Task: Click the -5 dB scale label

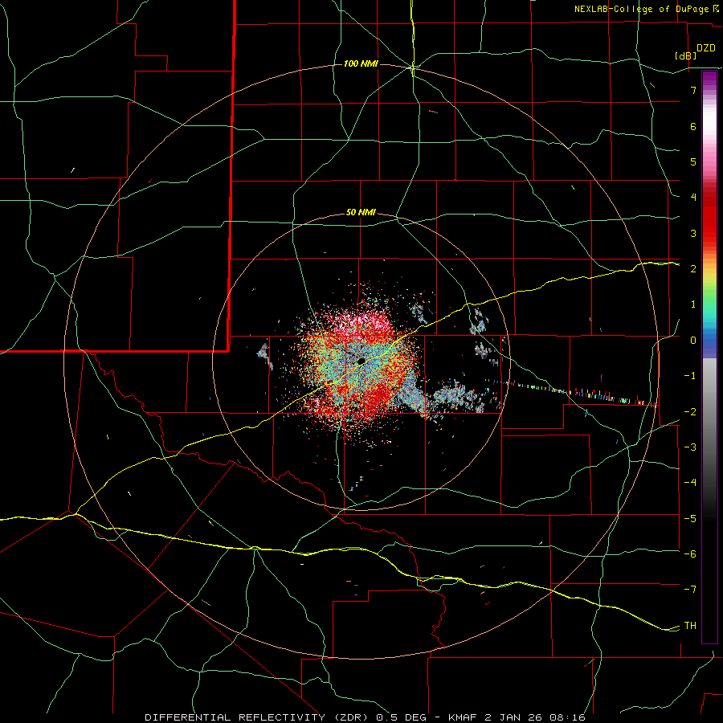Action: click(x=690, y=519)
